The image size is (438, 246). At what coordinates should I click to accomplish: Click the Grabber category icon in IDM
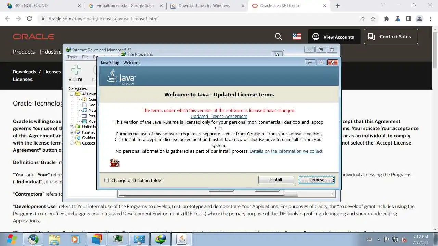78,138
